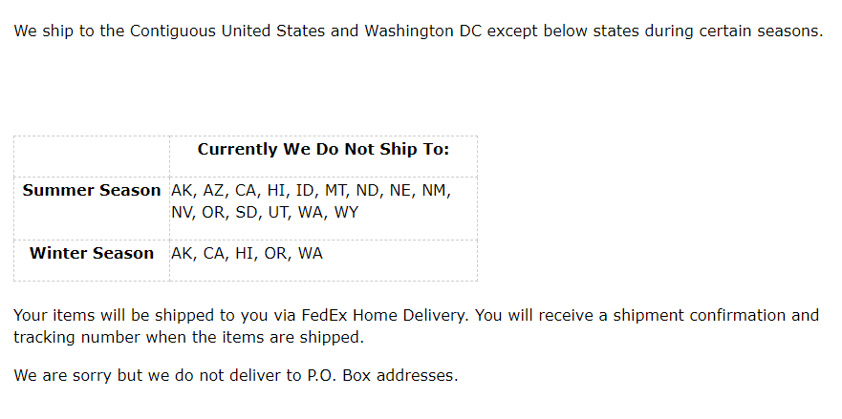Click 'UT' in the Summer Season states
842x419 pixels.
(279, 212)
